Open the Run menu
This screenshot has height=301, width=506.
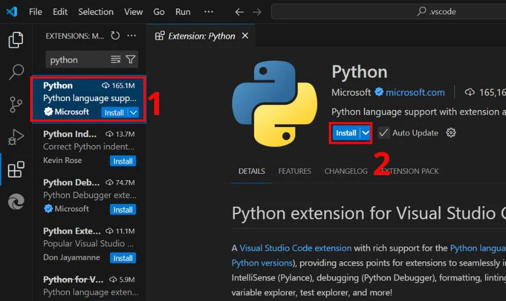point(183,11)
